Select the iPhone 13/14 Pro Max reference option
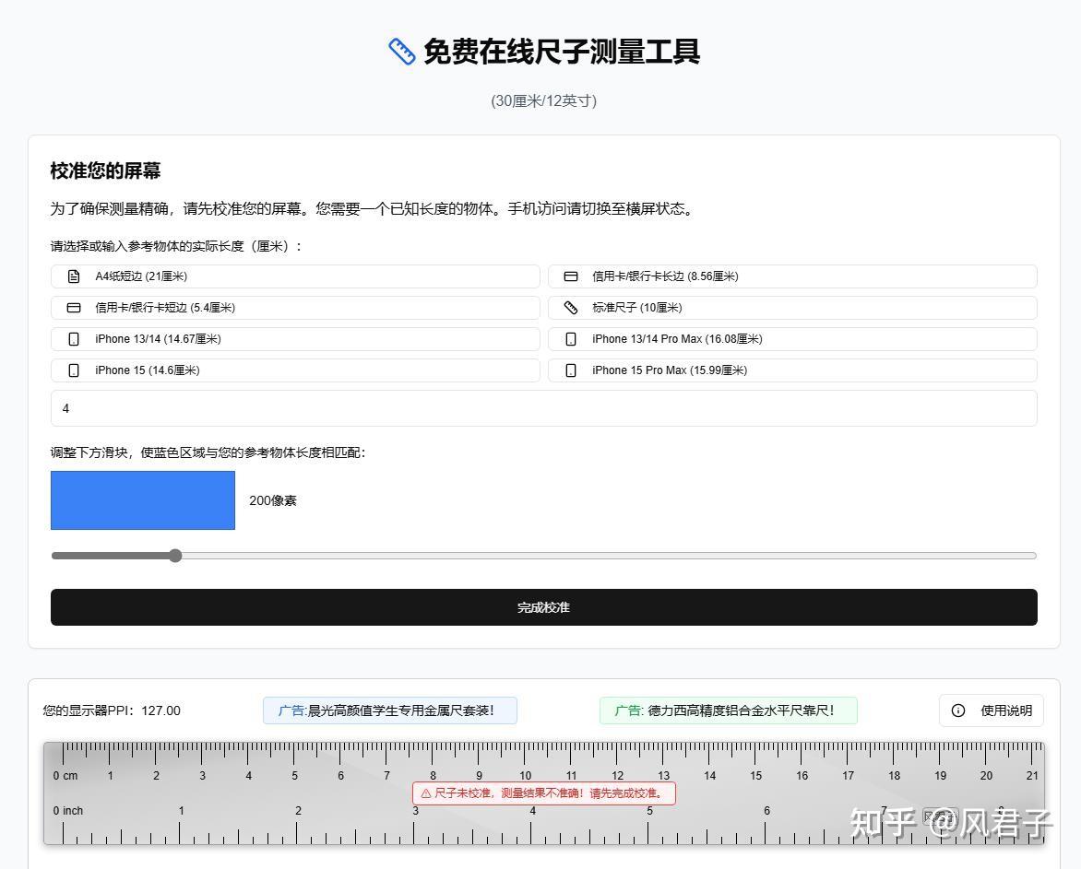Screen dimensions: 1081x869 pyautogui.click(x=793, y=338)
